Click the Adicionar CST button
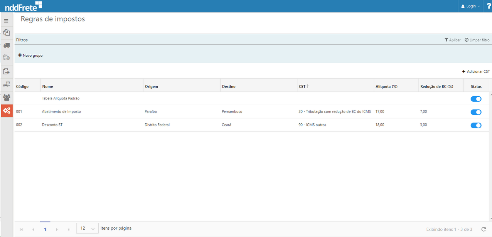This screenshot has height=237, width=492. pyautogui.click(x=476, y=72)
